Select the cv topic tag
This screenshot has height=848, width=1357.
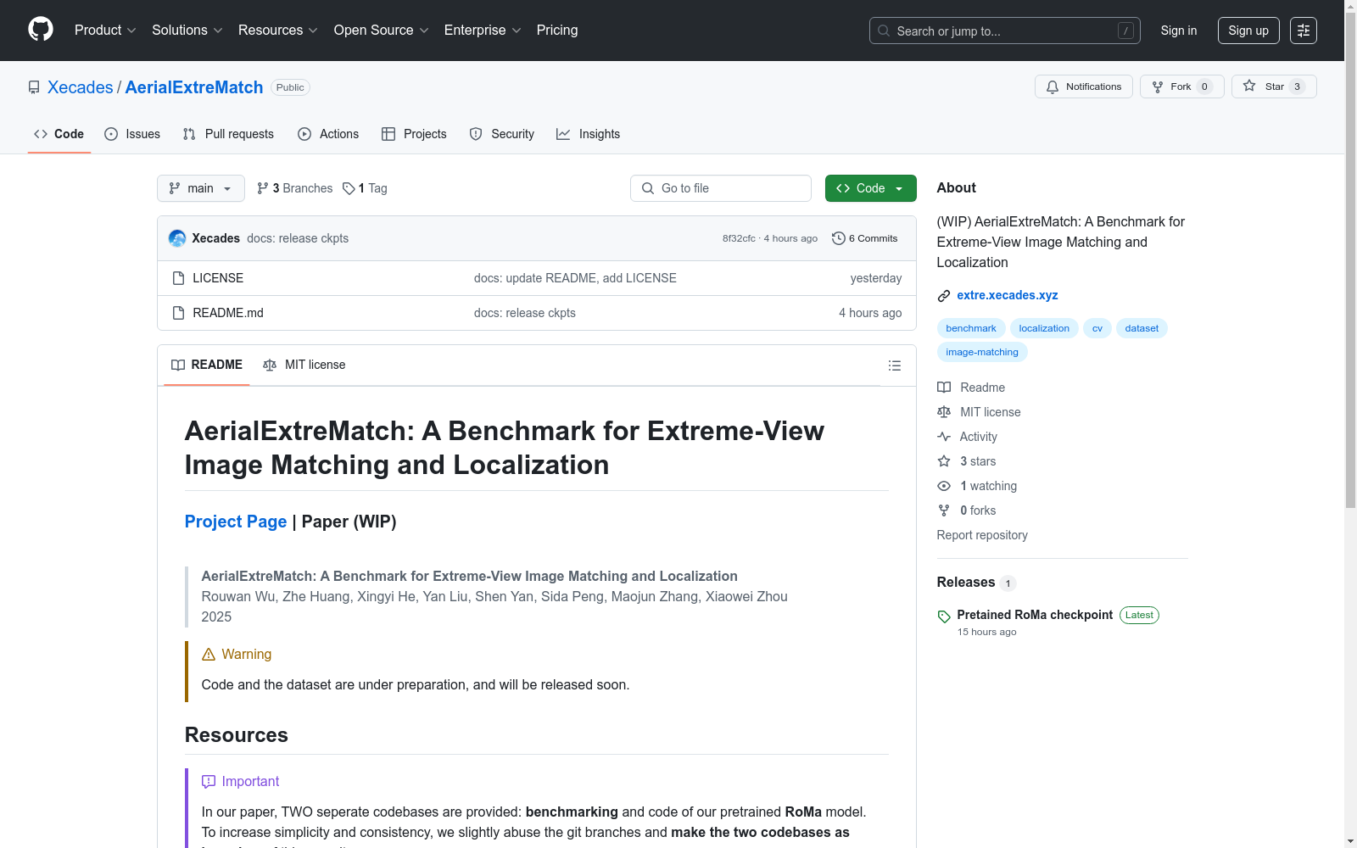1097,328
